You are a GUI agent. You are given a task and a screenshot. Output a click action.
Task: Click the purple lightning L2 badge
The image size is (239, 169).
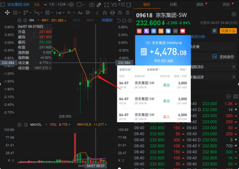pyautogui.click(x=146, y=31)
